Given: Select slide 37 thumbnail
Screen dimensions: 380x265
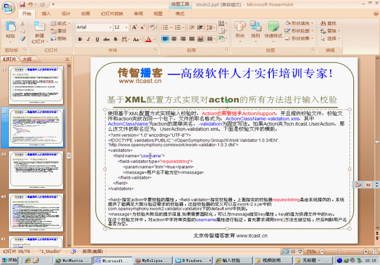Looking at the screenshot, I should pos(36,85).
